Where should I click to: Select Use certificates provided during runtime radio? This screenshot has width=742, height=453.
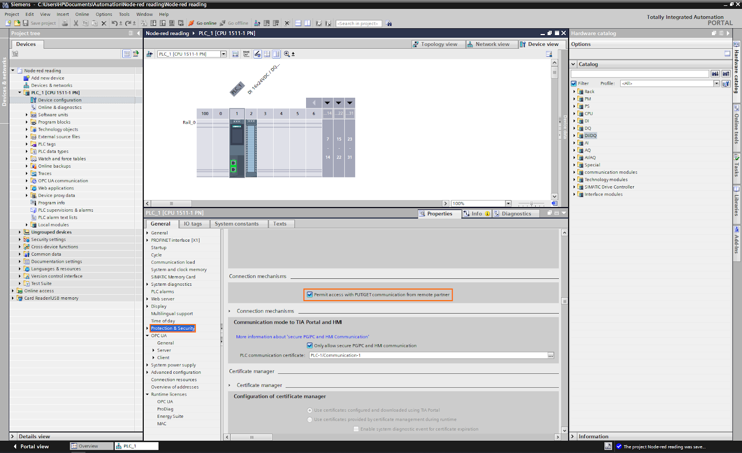[x=310, y=420]
